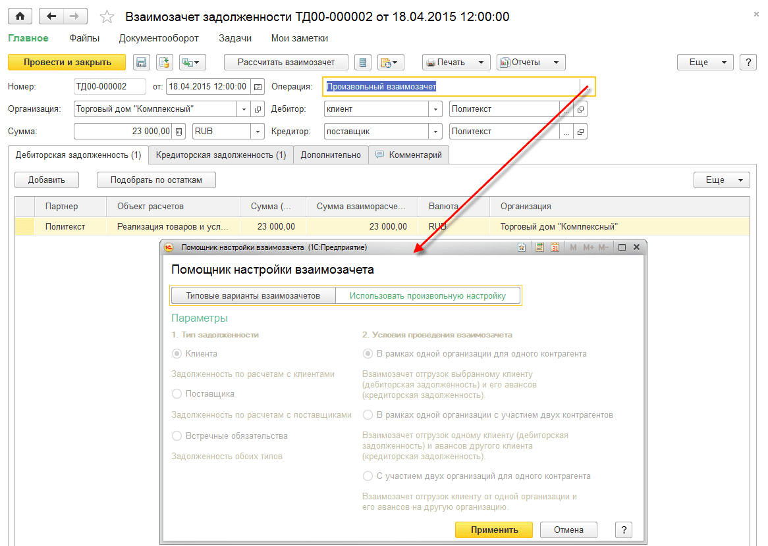Open calculator for the Сумма field
The height and width of the screenshot is (546, 768).
point(178,131)
